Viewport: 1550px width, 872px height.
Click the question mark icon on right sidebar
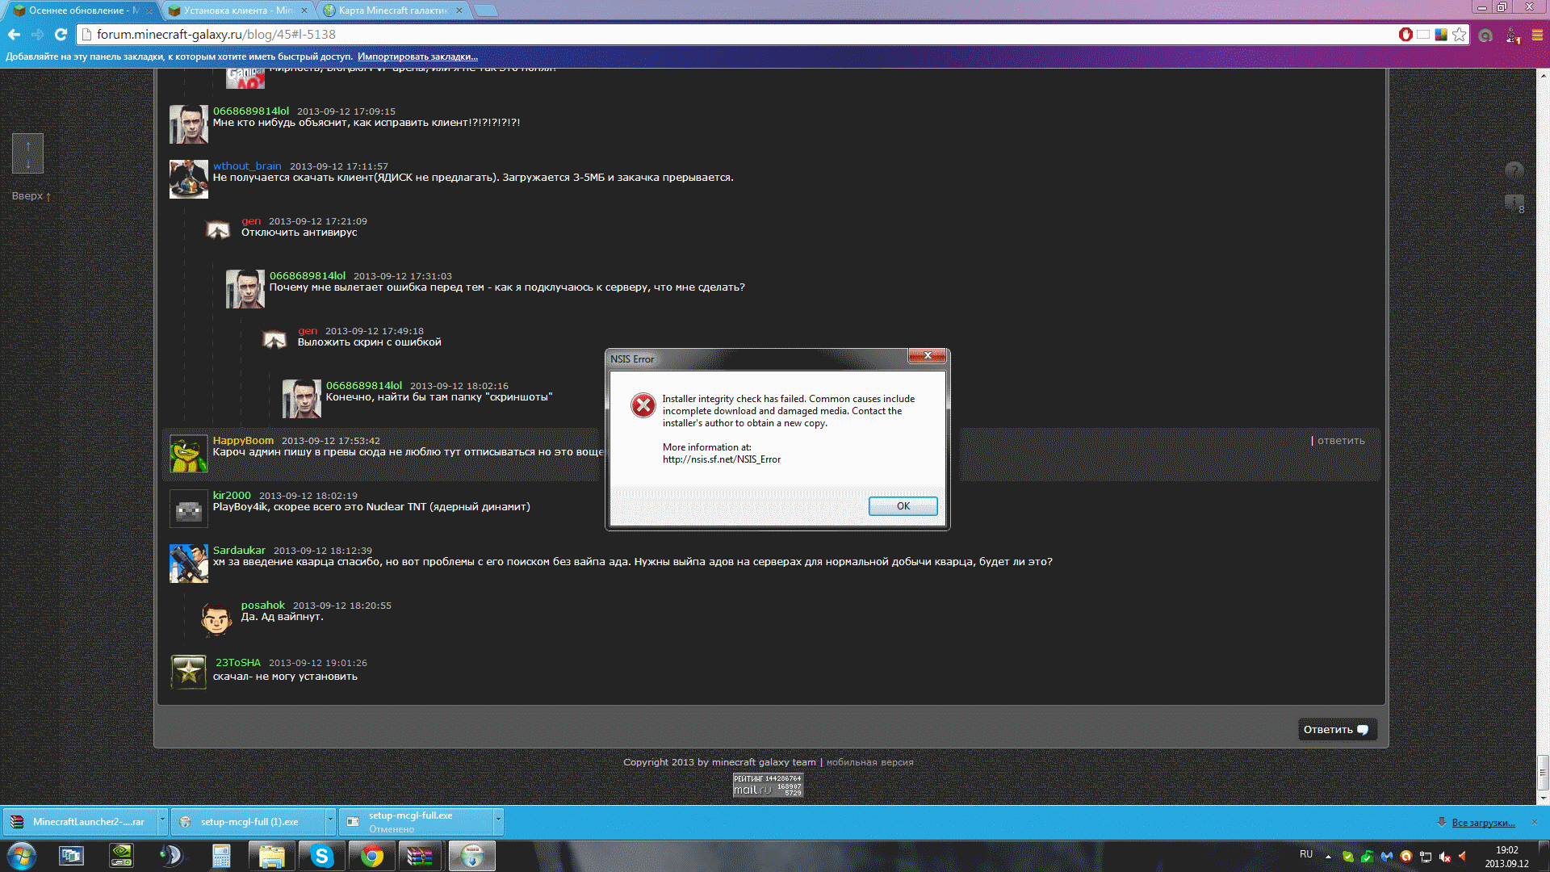(x=1514, y=170)
